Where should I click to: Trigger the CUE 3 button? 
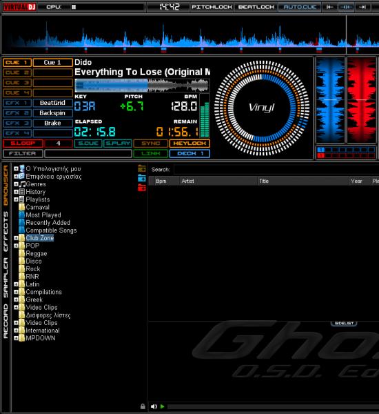pyautogui.click(x=17, y=83)
